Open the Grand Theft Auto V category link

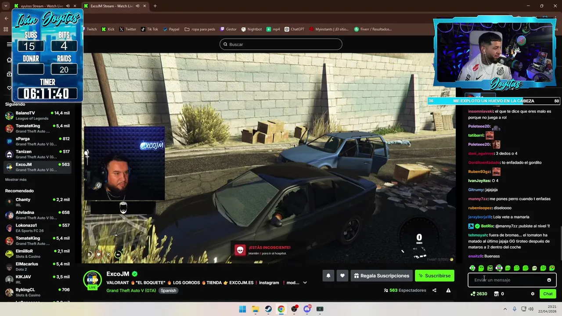[x=131, y=291]
